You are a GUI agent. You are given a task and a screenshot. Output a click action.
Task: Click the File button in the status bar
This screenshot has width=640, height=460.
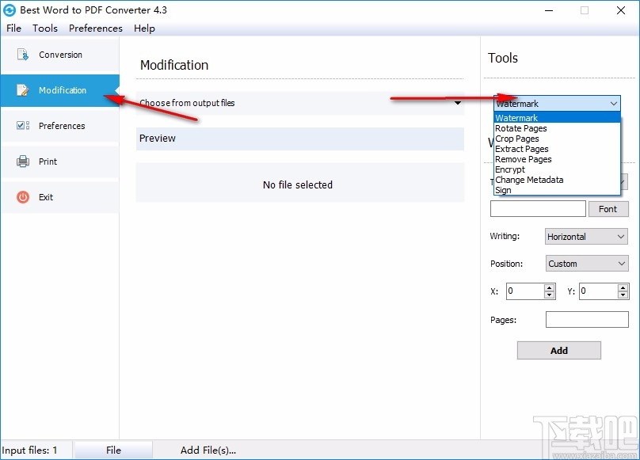click(x=113, y=450)
